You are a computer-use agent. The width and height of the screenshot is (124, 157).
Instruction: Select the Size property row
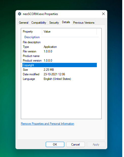click(x=60, y=70)
